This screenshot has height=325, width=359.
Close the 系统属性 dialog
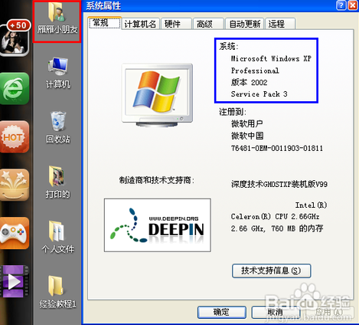tap(353, 5)
